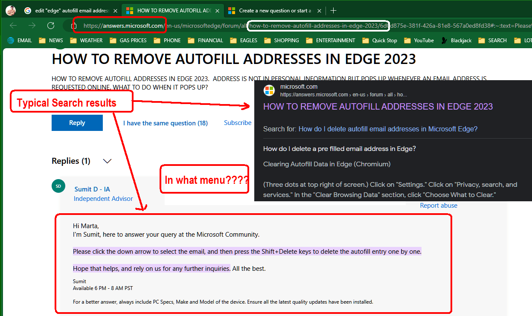Open the YouTube bookmarks folder
This screenshot has width=532, height=316.
[419, 41]
